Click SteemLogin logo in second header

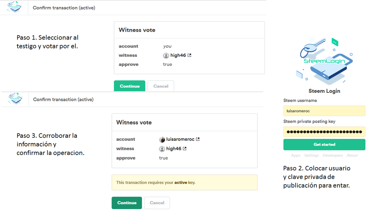[x=16, y=99]
